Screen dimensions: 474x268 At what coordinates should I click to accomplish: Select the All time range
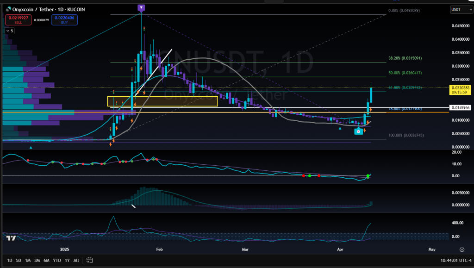[76, 260]
